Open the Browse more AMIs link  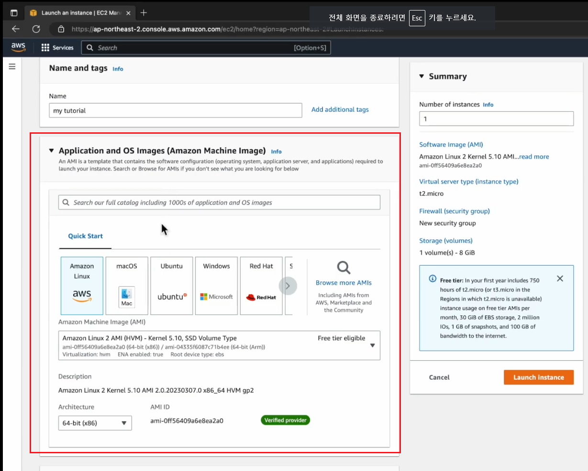pos(344,283)
